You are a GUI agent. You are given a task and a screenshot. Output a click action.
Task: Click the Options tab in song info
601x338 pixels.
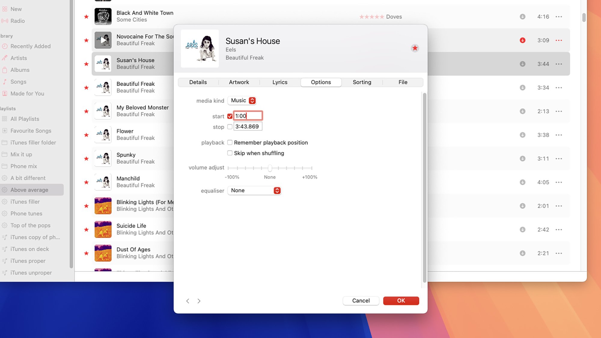[x=321, y=82]
